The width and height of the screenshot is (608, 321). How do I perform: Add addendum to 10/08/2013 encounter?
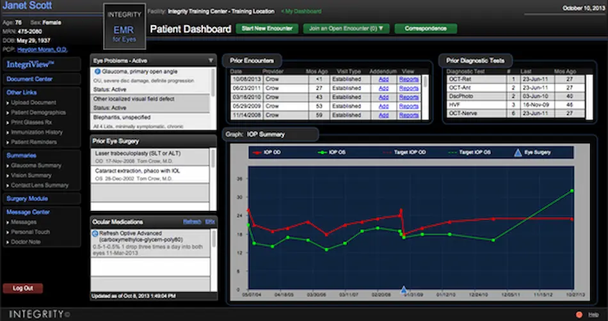pyautogui.click(x=383, y=79)
